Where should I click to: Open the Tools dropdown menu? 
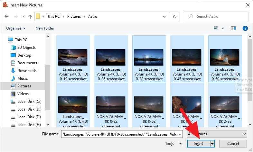pos(173,143)
